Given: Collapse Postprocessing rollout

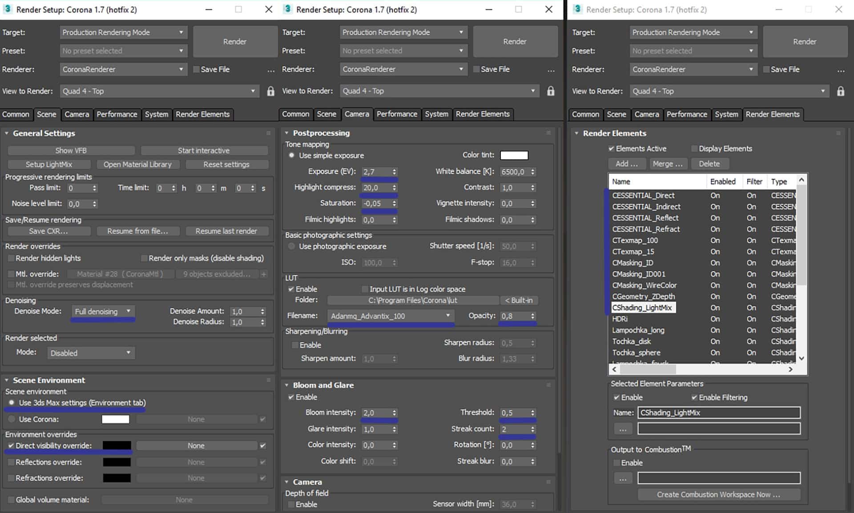Looking at the screenshot, I should pos(287,133).
